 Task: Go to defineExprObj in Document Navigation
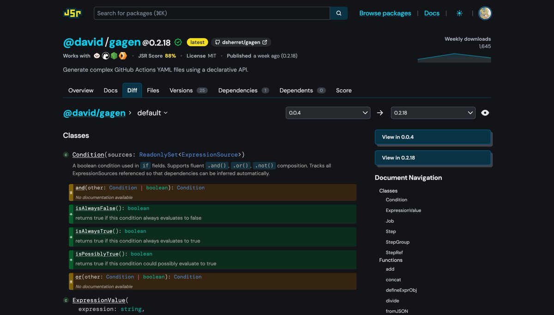(x=401, y=291)
